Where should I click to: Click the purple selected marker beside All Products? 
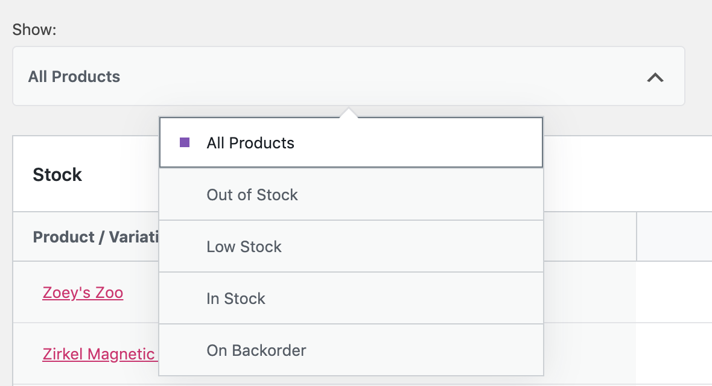185,143
